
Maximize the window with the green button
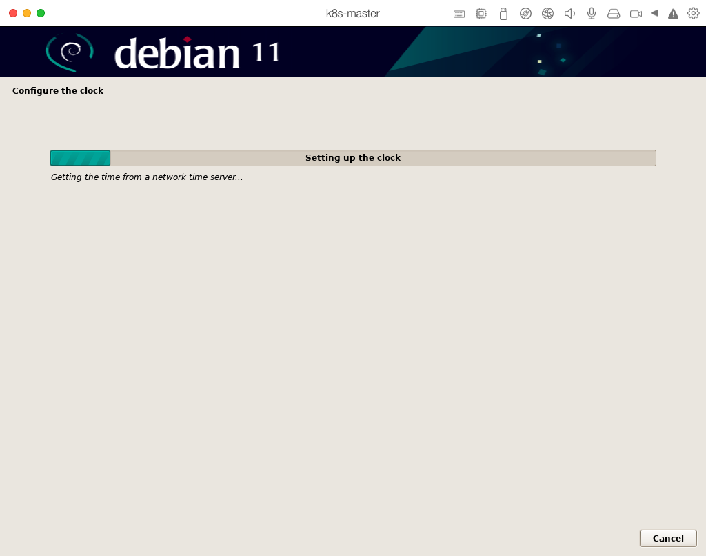tap(41, 13)
